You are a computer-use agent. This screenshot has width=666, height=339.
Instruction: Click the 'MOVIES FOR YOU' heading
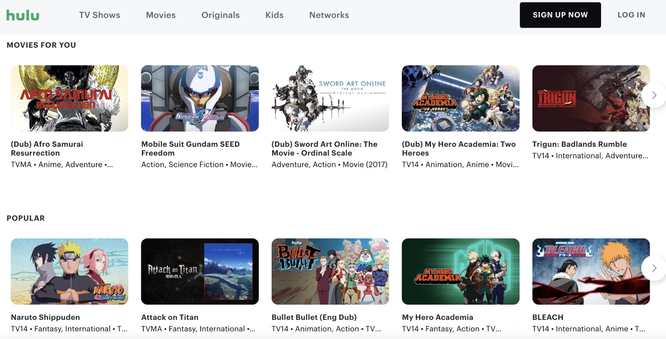tap(41, 45)
